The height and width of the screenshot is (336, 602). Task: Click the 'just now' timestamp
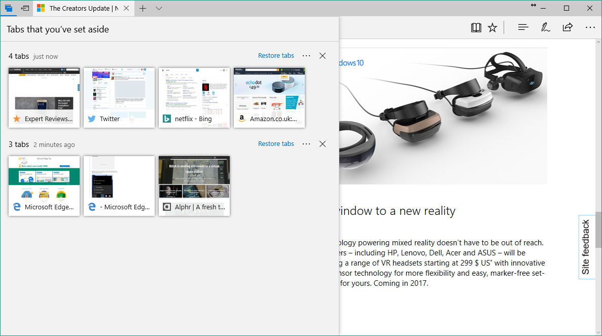(x=45, y=56)
